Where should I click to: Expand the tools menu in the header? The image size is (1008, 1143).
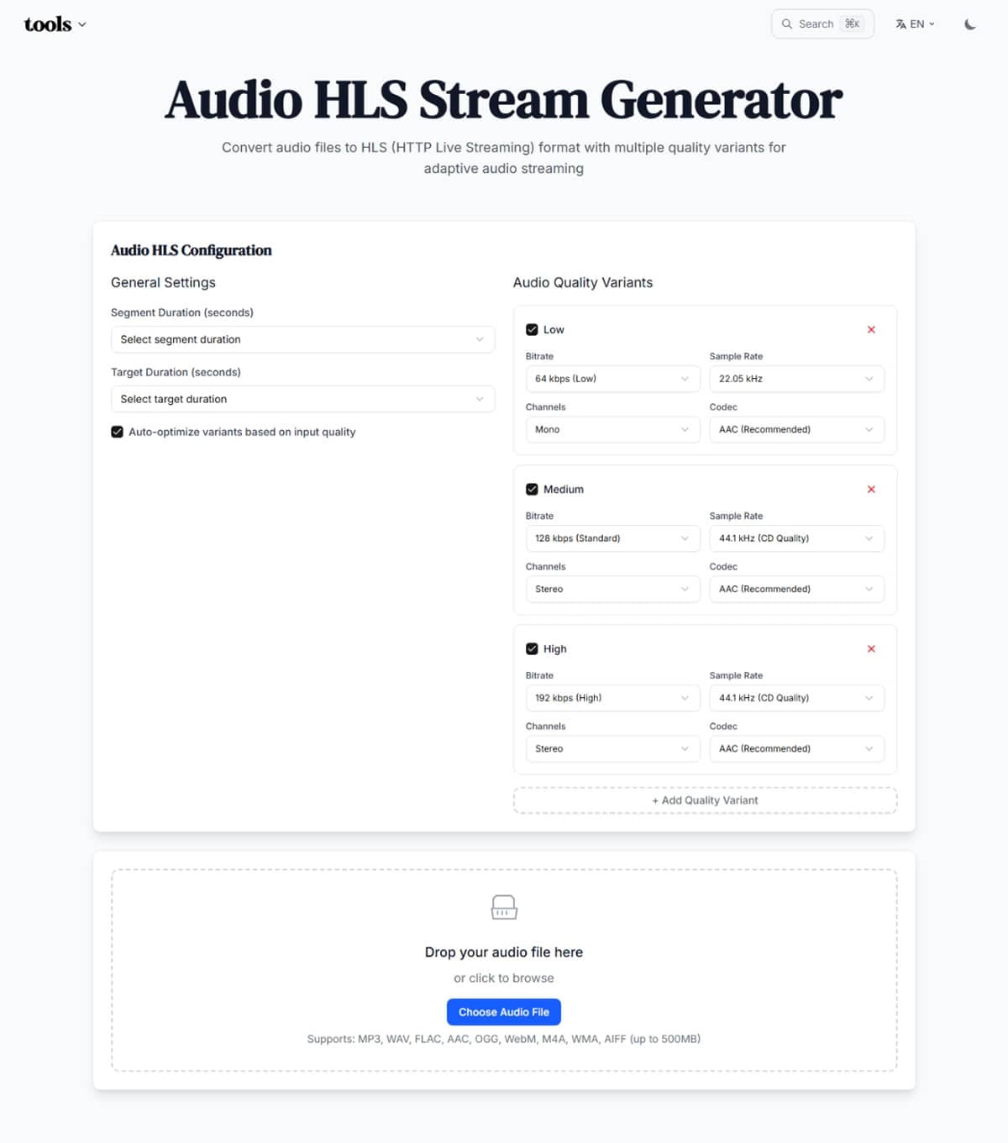point(55,24)
